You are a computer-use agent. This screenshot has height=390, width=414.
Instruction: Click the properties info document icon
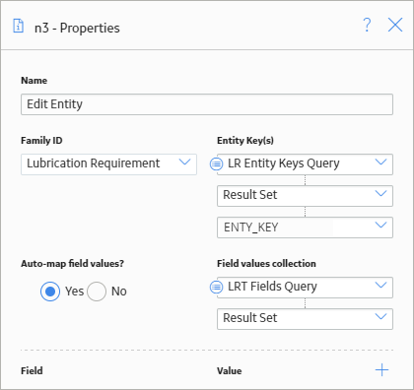(18, 26)
